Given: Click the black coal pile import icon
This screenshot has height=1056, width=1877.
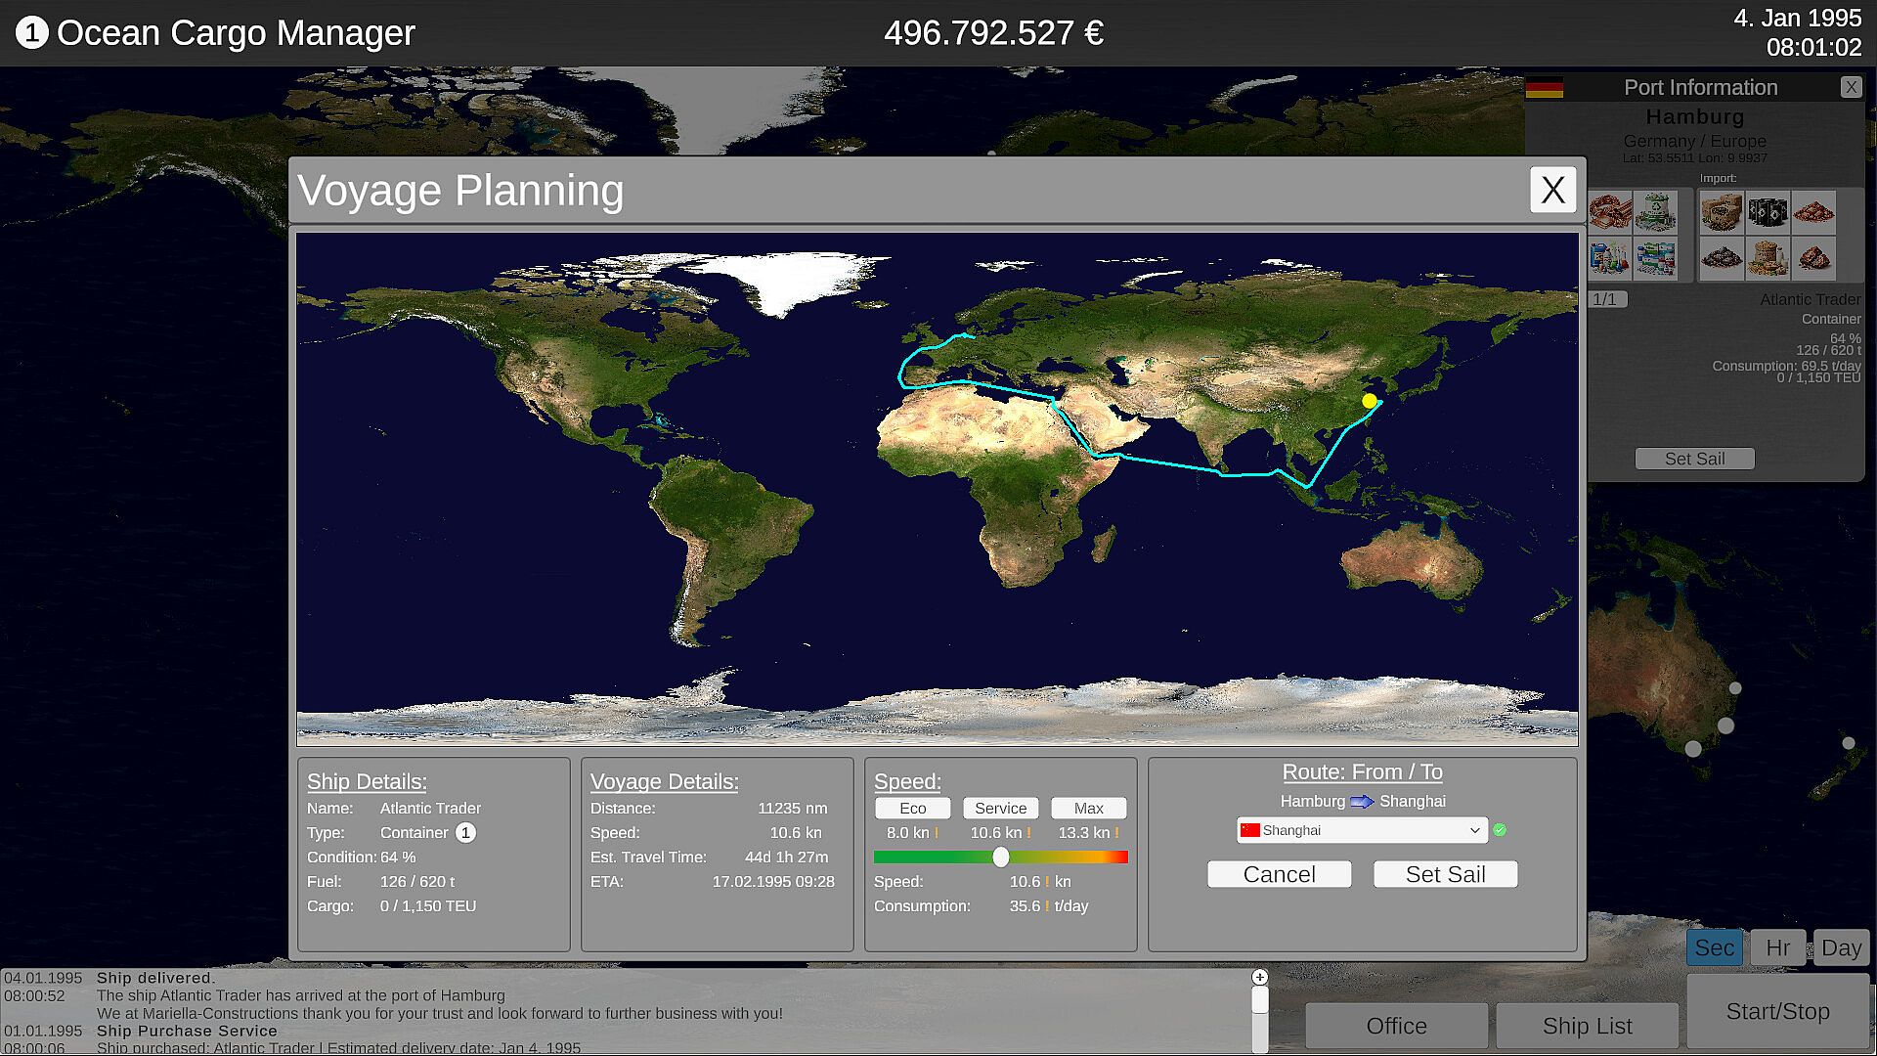Looking at the screenshot, I should coord(1722,258).
